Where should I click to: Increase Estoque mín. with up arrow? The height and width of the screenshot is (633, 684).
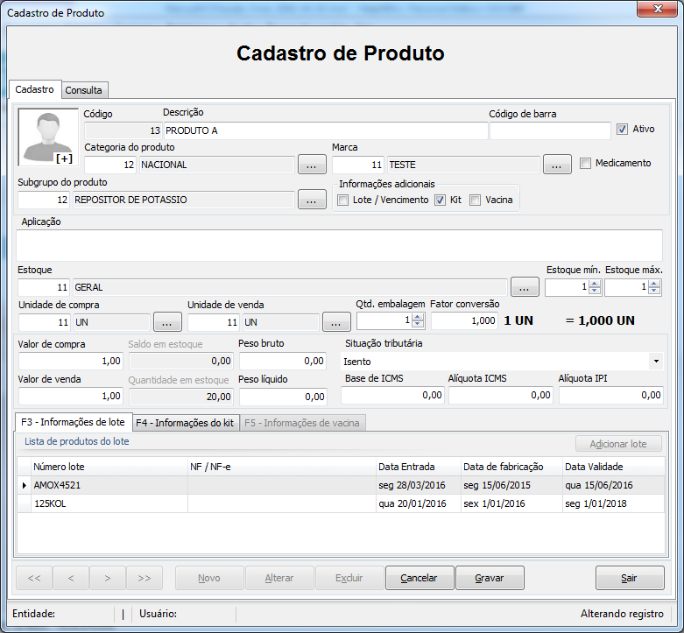595,284
